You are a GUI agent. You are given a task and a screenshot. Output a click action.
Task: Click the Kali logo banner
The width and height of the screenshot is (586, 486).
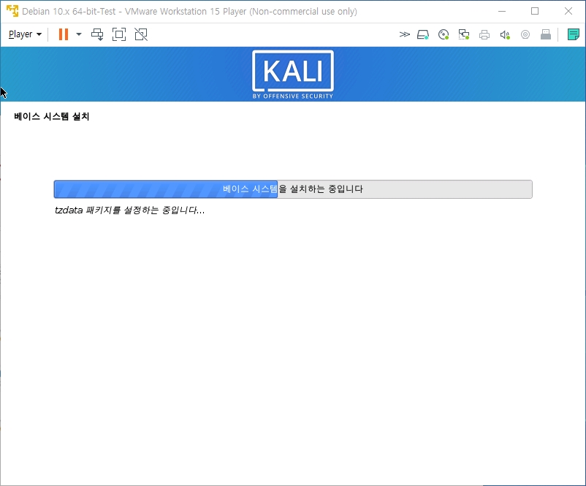click(x=293, y=75)
